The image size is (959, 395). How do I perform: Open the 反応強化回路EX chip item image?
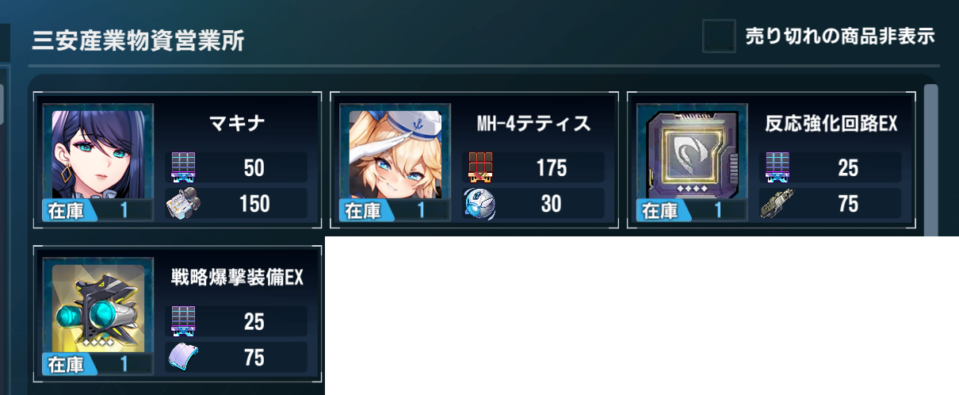pos(693,154)
